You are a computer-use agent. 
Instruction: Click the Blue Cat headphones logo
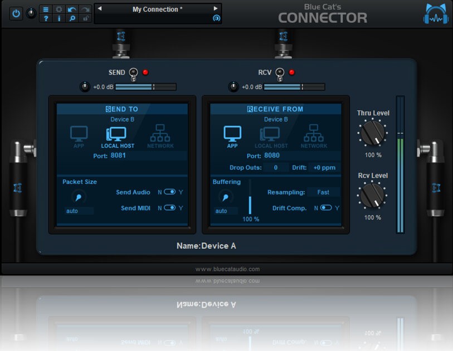436,13
